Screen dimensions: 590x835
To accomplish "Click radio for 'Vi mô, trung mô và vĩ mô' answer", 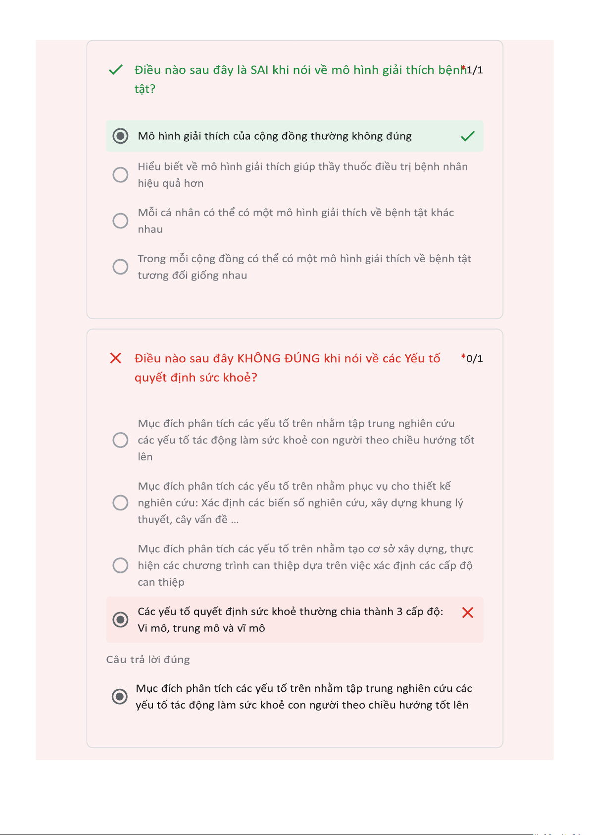I will [x=120, y=619].
